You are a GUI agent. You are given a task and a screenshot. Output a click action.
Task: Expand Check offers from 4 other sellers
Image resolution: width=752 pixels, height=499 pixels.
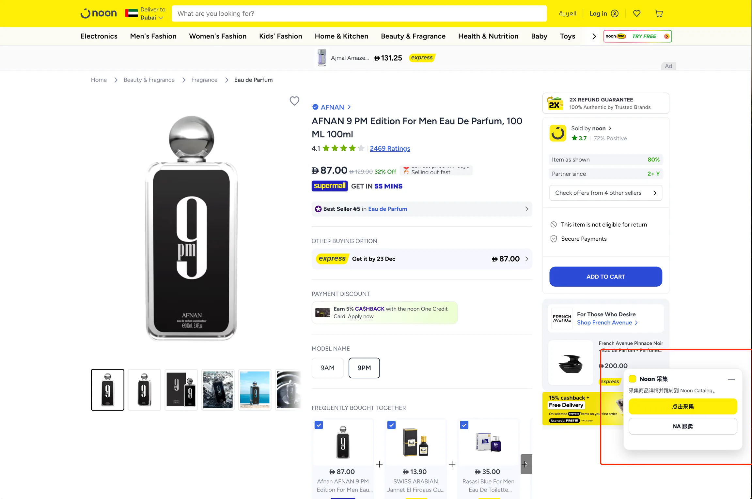(x=605, y=193)
